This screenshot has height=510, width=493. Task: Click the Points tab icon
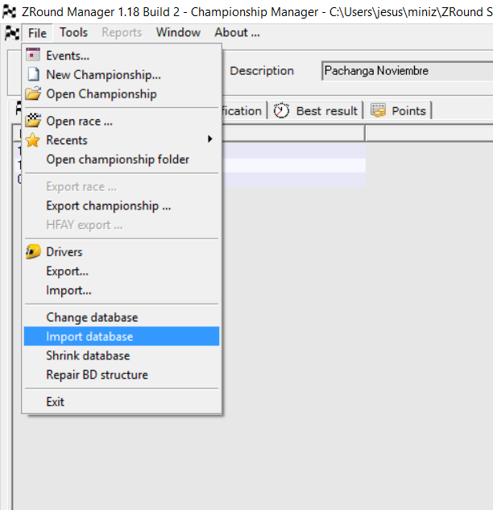tap(378, 110)
